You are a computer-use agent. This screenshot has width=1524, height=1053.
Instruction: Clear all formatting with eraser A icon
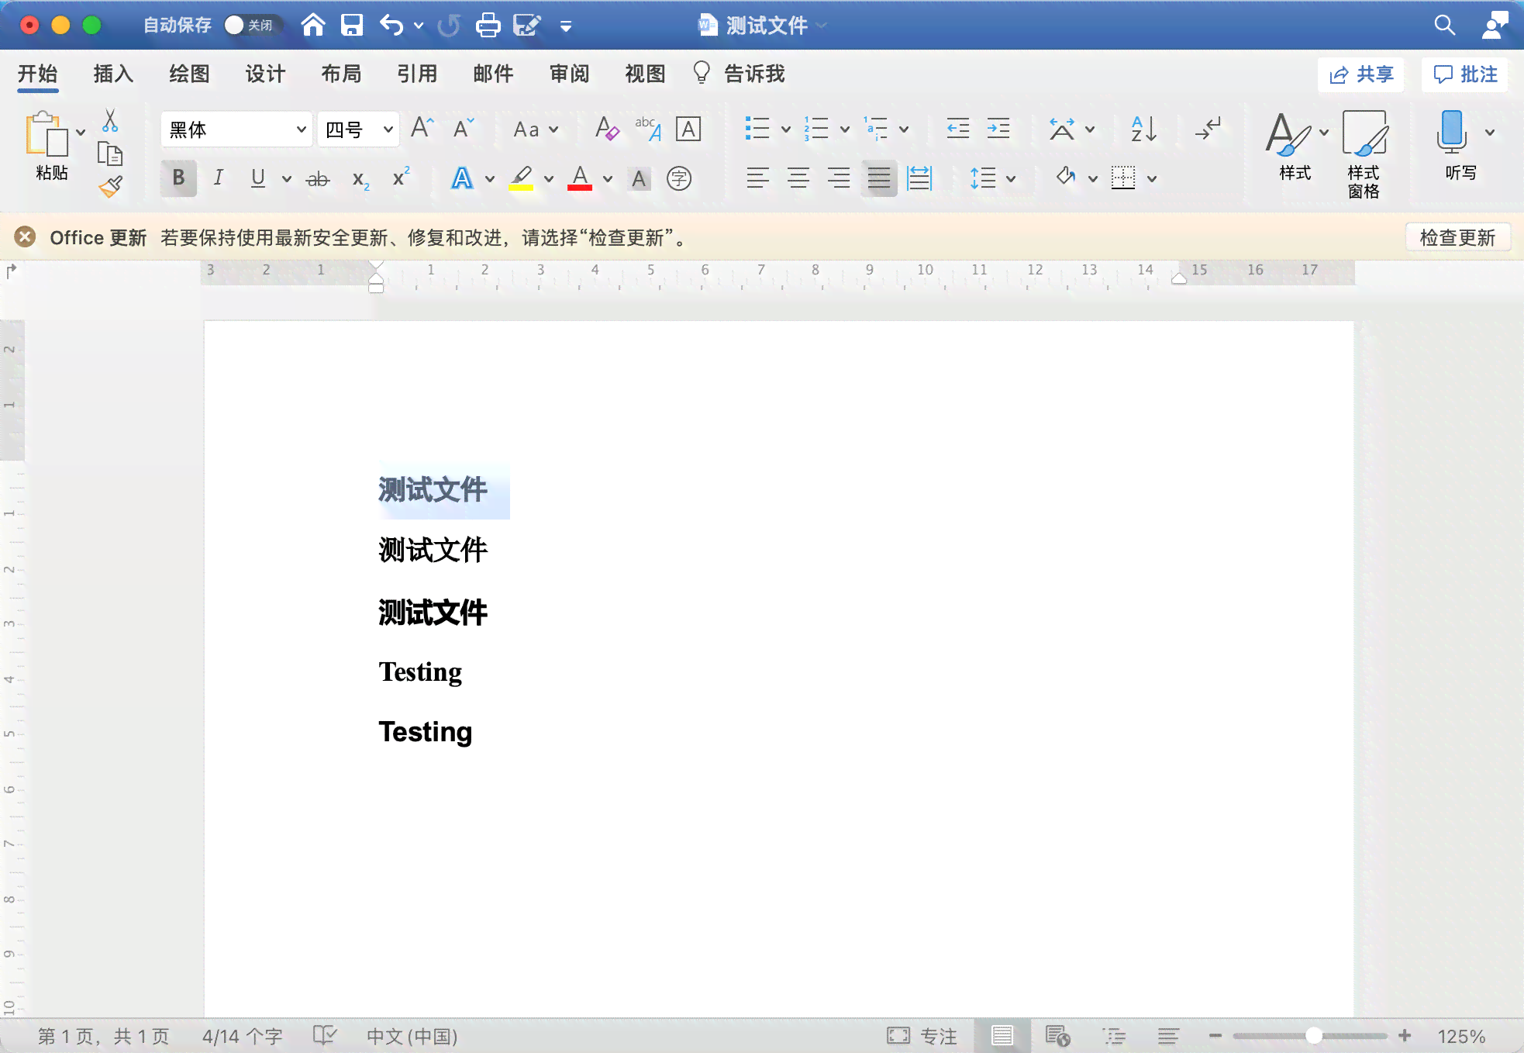point(606,128)
